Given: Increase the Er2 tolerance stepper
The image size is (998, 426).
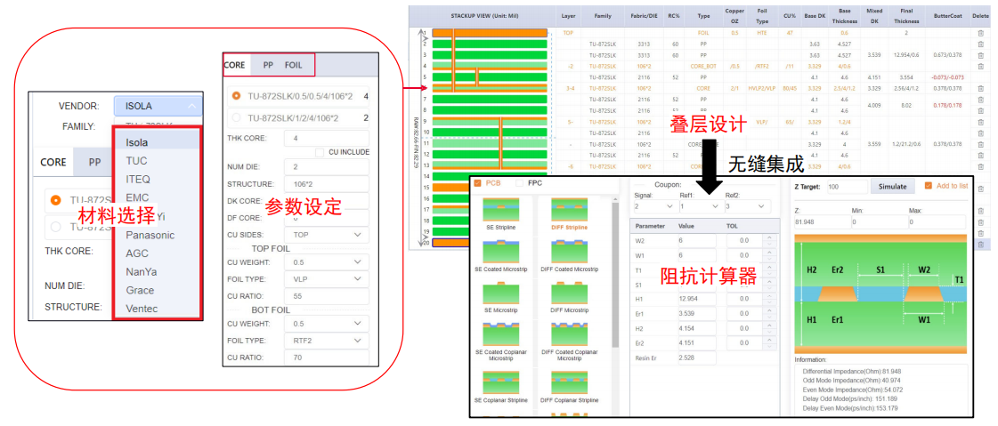Looking at the screenshot, I should (x=769, y=341).
